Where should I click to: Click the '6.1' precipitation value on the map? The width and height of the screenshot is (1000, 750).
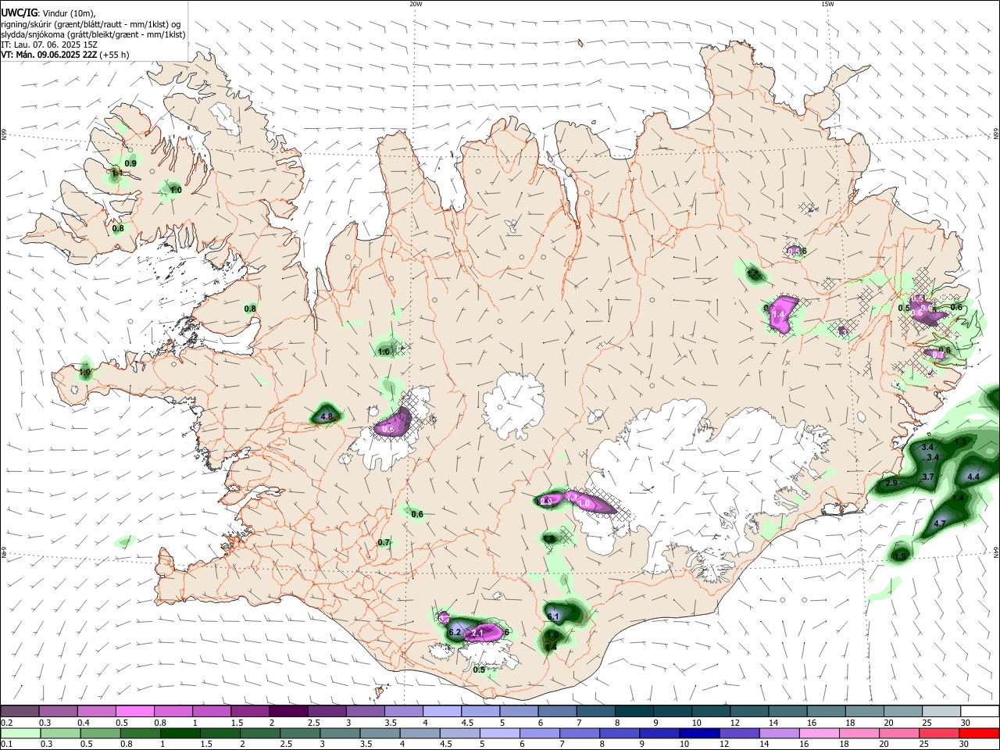[x=553, y=616]
